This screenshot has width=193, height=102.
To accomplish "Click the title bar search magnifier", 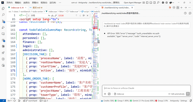I will click(158, 3).
